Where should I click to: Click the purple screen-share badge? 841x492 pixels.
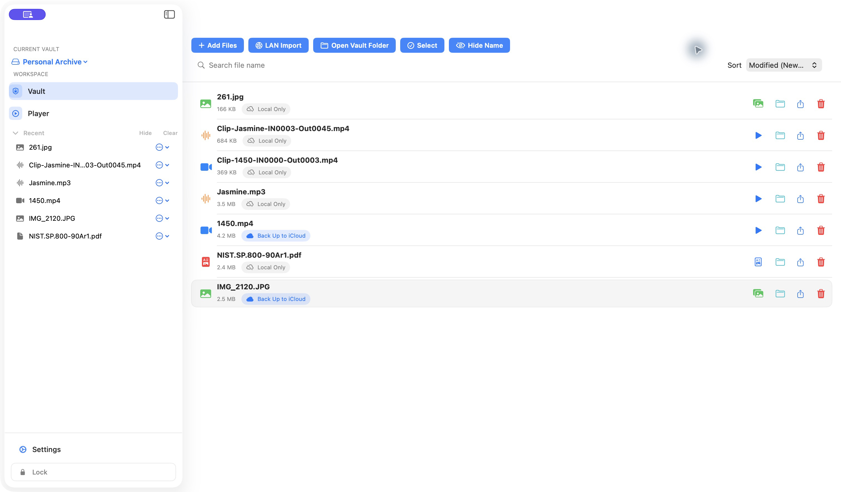click(x=27, y=14)
